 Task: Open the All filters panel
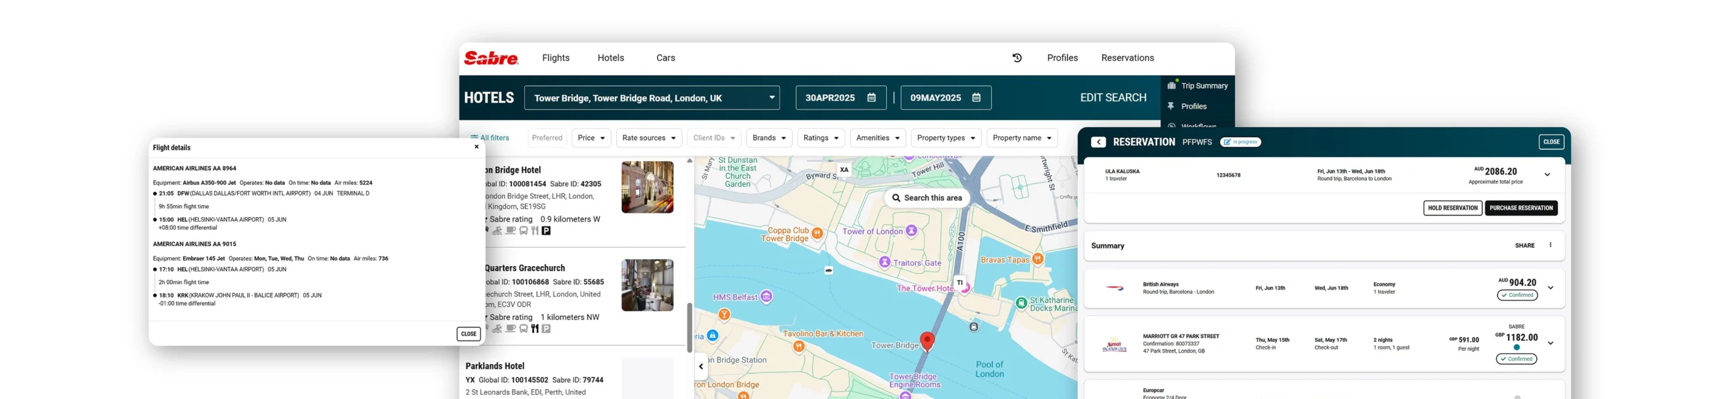(x=490, y=138)
